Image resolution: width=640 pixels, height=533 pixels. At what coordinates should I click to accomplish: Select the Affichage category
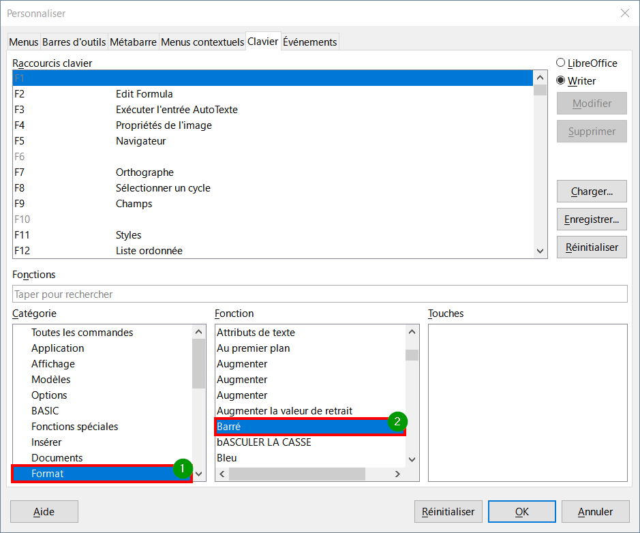pos(102,364)
